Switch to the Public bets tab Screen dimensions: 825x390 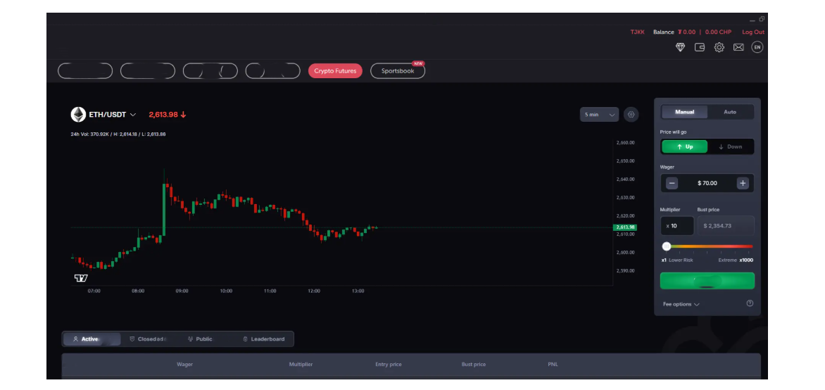[200, 339]
